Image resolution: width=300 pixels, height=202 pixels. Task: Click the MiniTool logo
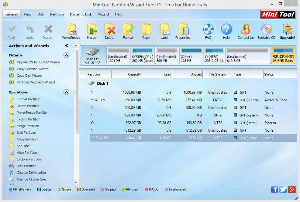[278, 14]
